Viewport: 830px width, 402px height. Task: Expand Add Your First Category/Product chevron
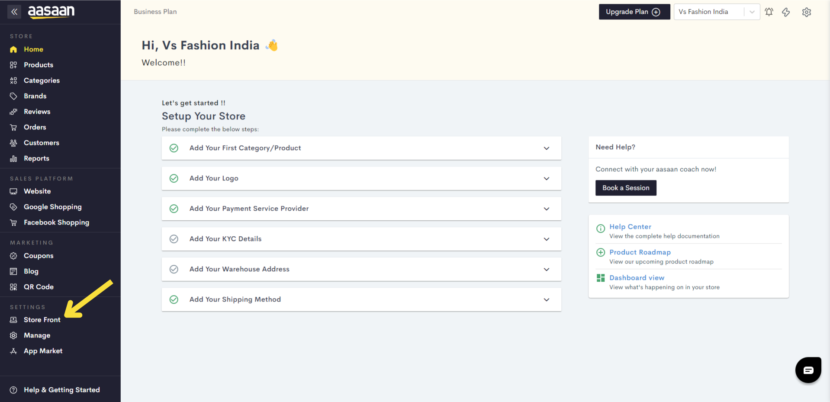click(x=547, y=148)
